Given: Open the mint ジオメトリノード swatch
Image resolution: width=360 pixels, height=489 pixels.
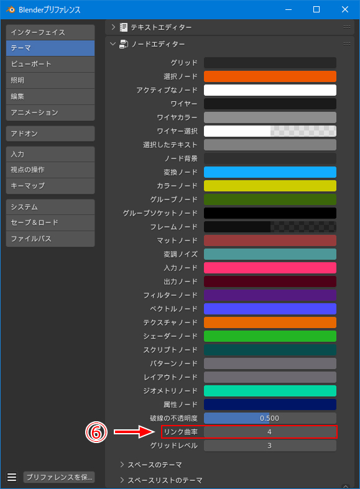Looking at the screenshot, I should (x=270, y=391).
